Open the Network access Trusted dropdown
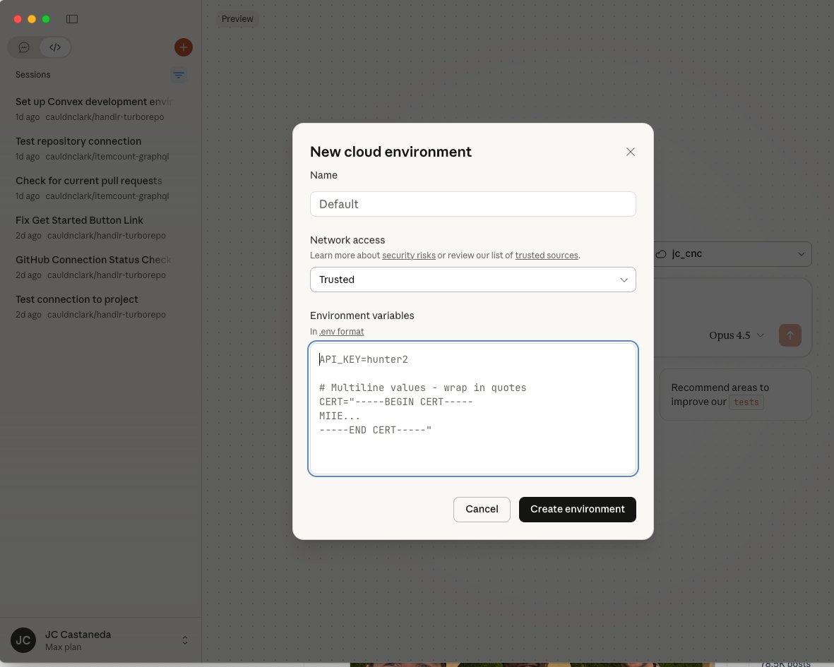The width and height of the screenshot is (834, 667). coord(473,280)
